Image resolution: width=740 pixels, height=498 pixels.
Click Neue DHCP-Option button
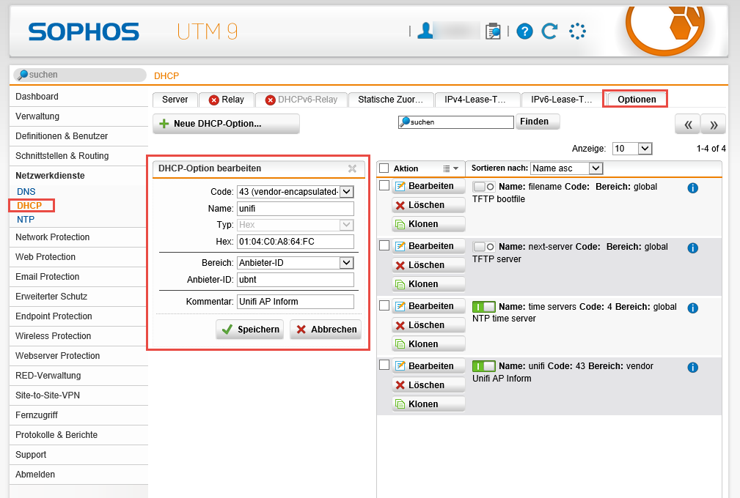click(226, 124)
